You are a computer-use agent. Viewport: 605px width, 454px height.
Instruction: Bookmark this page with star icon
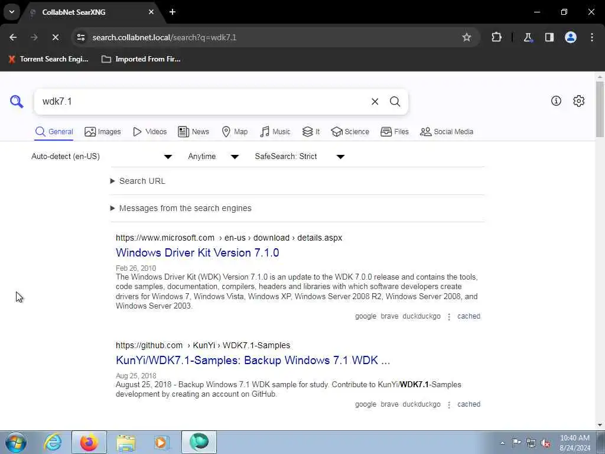[x=467, y=37]
